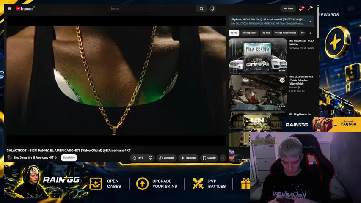
Task: Like the video with 159 k
Action: [138, 158]
